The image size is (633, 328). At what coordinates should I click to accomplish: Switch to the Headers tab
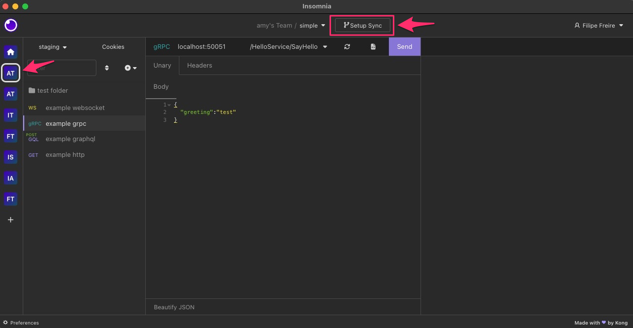coord(200,66)
